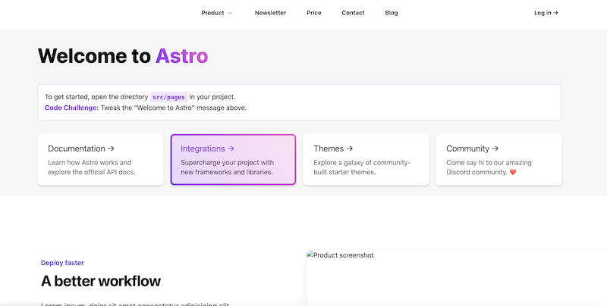Screen dimensions: 607x306
Task: Open the Themes card
Action: click(366, 160)
